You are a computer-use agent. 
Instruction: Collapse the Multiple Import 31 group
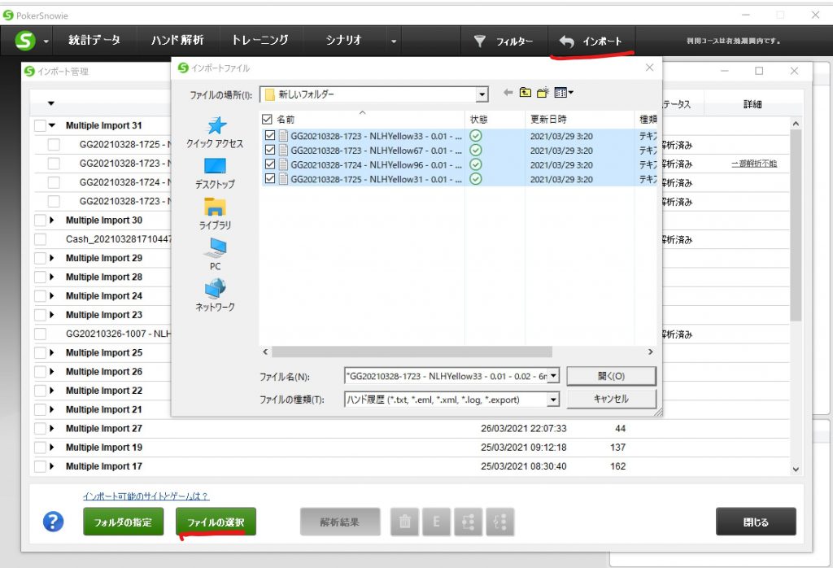52,126
